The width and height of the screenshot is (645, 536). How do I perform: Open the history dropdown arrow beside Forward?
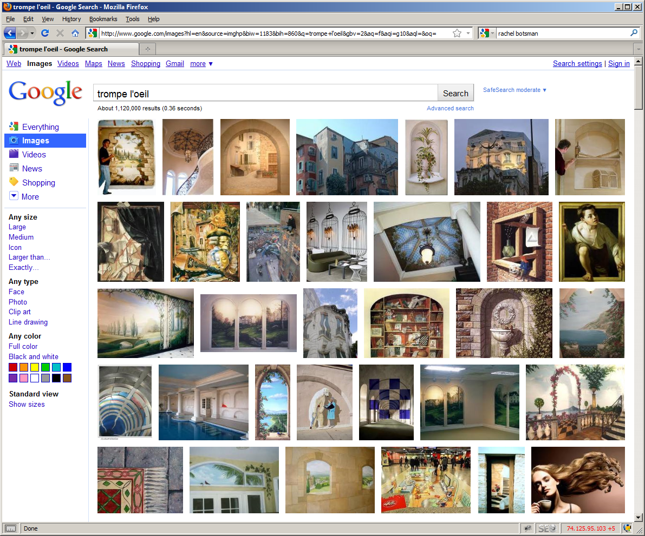pyautogui.click(x=32, y=34)
